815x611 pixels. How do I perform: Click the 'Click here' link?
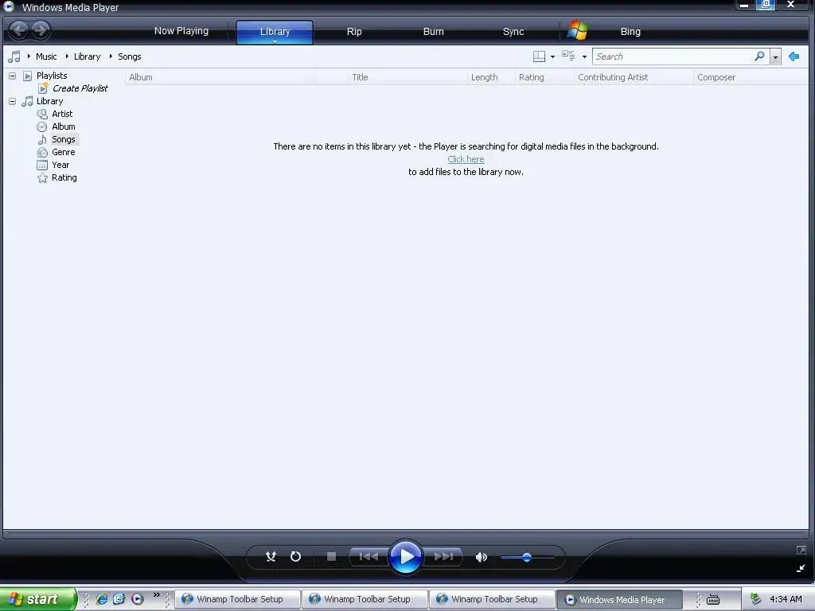pos(466,159)
